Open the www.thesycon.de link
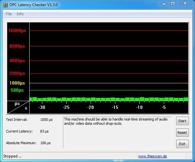Screen dimensions: 195x162 click(152, 156)
